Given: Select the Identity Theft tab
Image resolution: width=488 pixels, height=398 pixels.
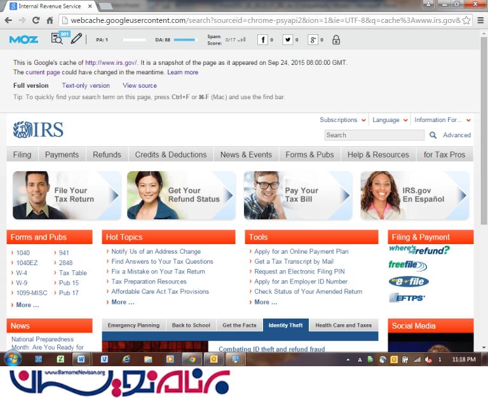Looking at the screenshot, I should pyautogui.click(x=285, y=325).
